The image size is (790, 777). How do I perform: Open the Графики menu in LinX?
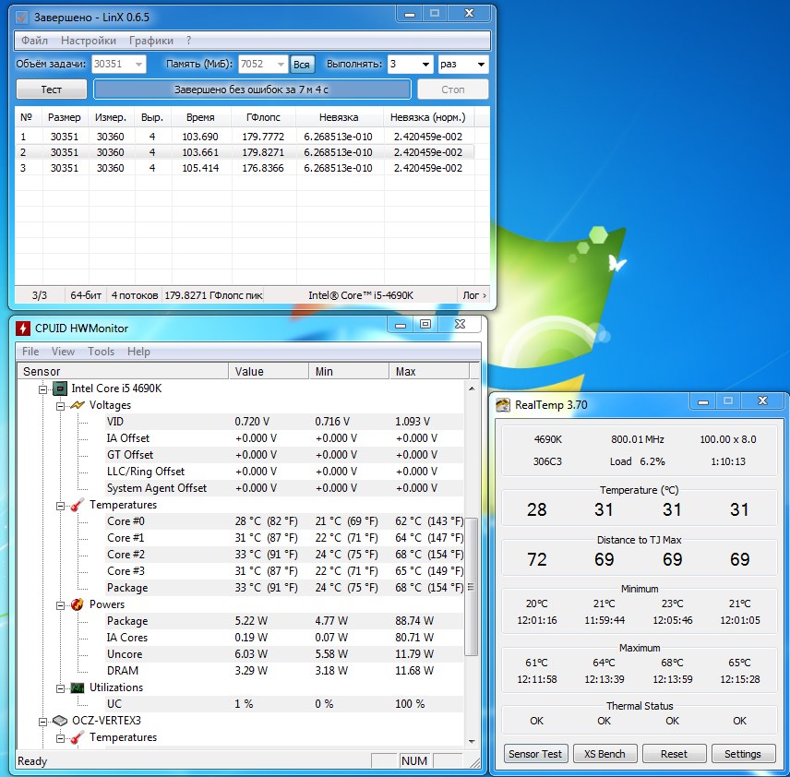151,41
